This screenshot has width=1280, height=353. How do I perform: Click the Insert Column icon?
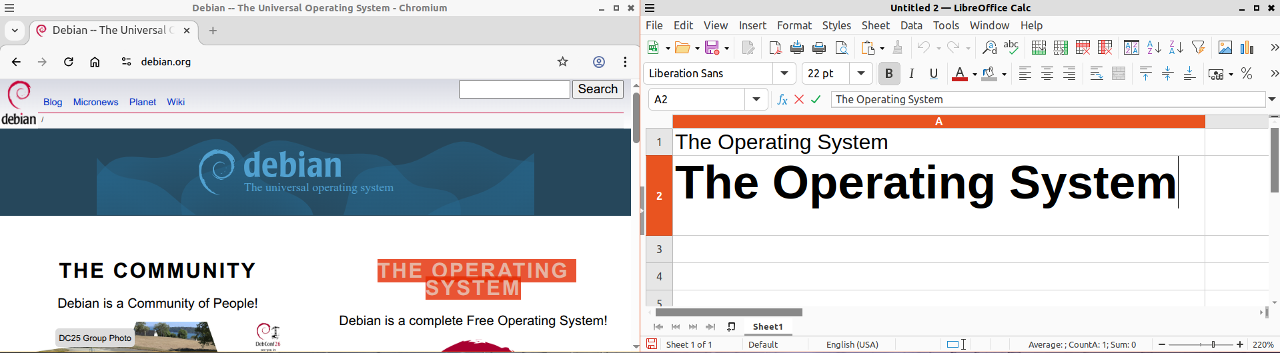point(1061,48)
